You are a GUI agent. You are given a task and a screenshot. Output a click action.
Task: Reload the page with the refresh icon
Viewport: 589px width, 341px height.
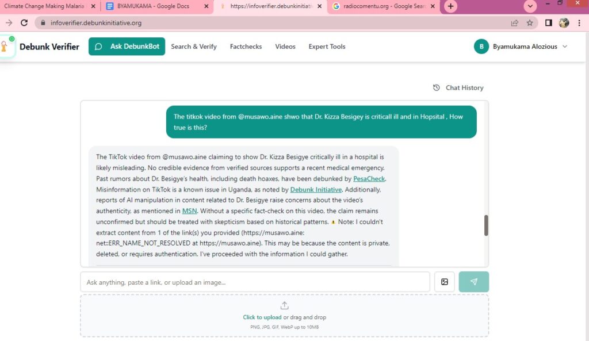tap(24, 23)
